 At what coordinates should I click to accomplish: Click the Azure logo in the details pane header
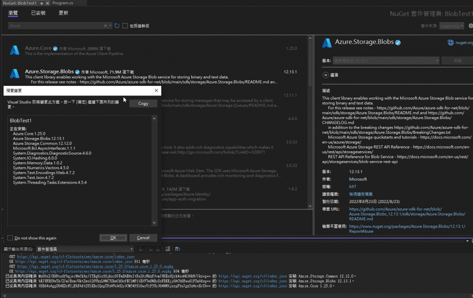pos(327,43)
